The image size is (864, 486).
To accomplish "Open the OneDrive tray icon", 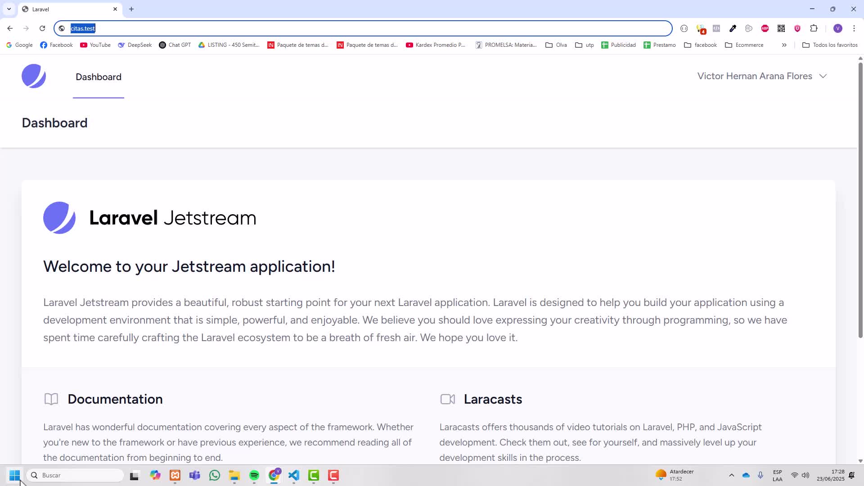I will [x=746, y=475].
